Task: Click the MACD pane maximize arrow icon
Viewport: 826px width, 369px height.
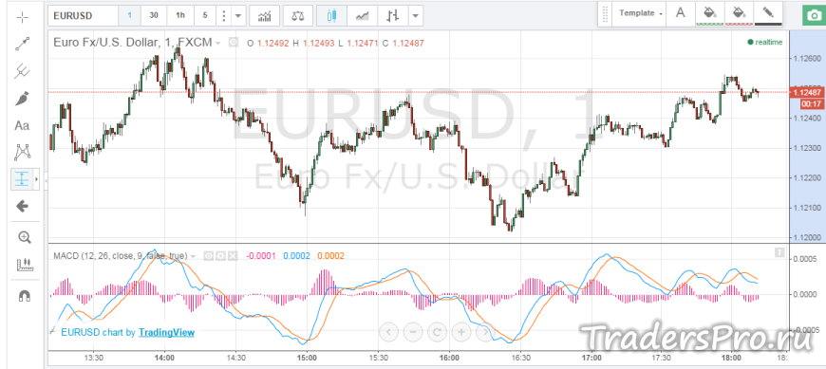Action: tap(779, 253)
